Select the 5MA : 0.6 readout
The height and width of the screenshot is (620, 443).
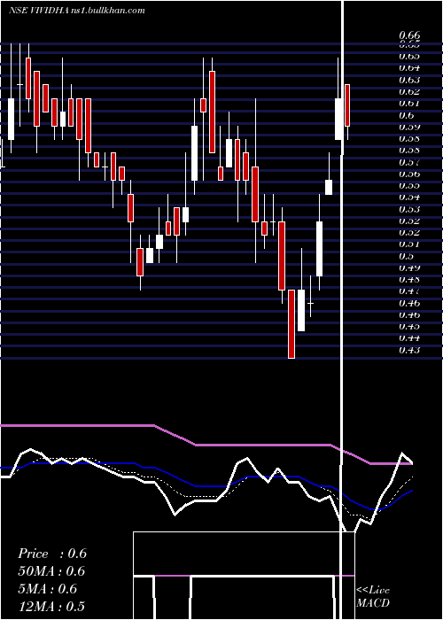coord(49,589)
